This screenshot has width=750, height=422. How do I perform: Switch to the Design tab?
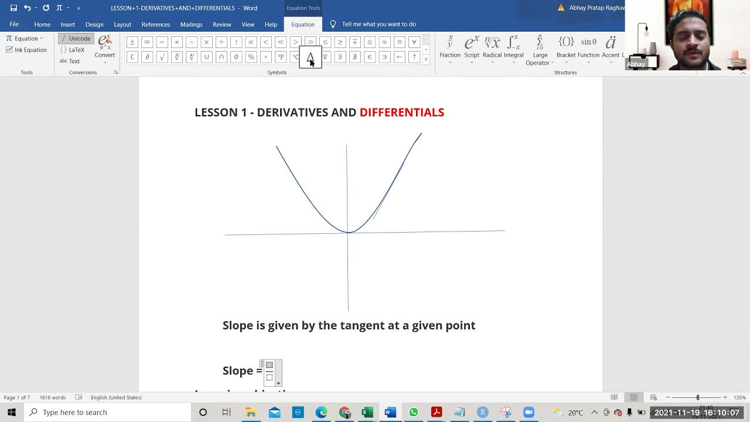pyautogui.click(x=94, y=24)
